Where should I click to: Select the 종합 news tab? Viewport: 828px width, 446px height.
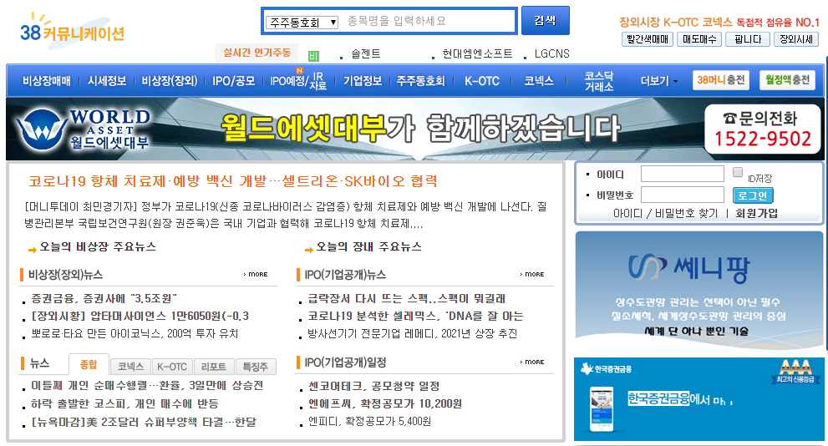click(x=89, y=364)
